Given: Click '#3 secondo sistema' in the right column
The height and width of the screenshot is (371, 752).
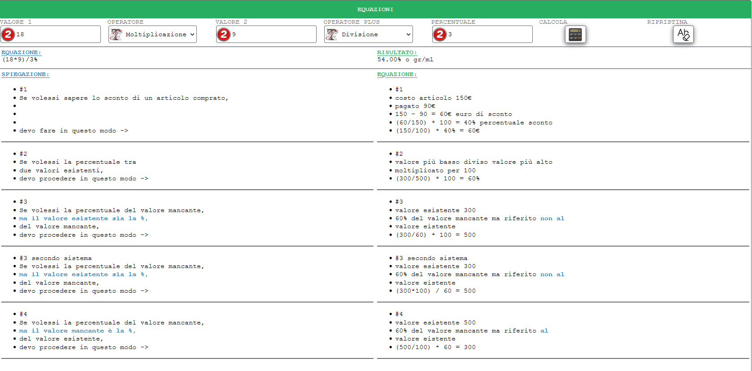Looking at the screenshot, I should [x=431, y=258].
